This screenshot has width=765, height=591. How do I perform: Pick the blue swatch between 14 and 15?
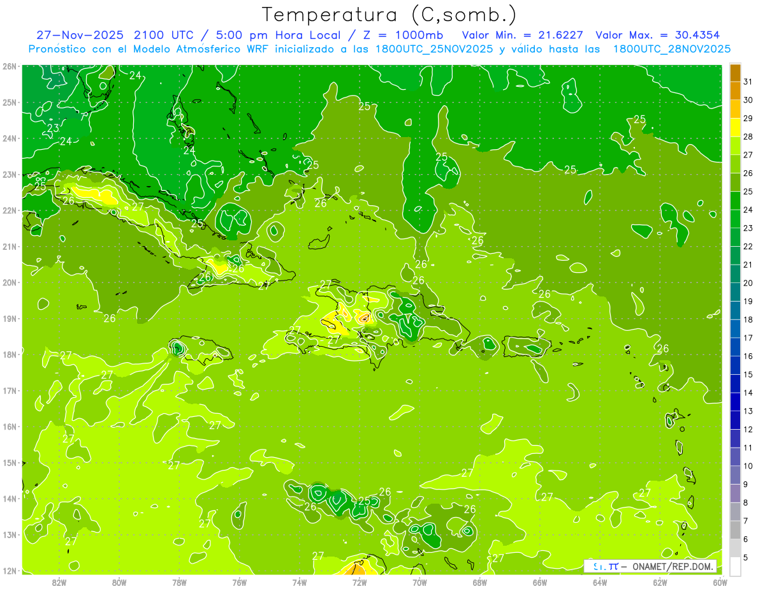735,384
